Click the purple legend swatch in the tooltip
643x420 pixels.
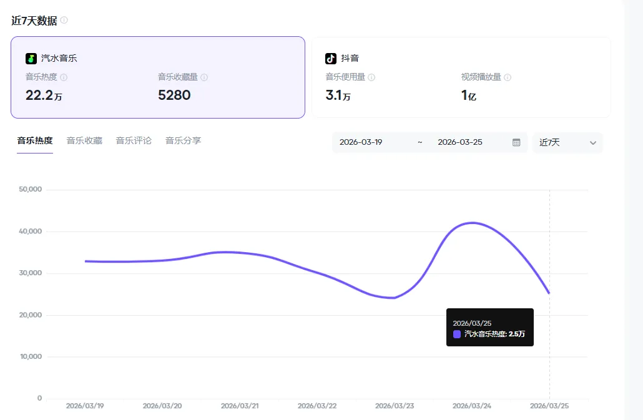click(456, 336)
